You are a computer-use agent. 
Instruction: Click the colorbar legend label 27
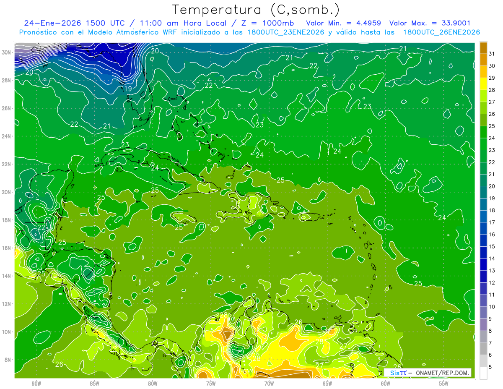point(492,102)
